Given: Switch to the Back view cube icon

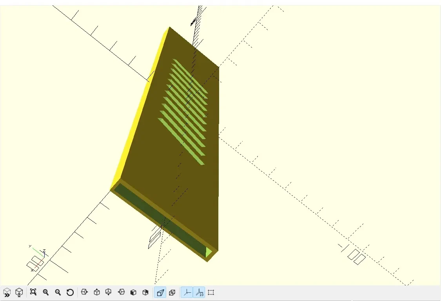Looking at the screenshot, I should (x=145, y=292).
